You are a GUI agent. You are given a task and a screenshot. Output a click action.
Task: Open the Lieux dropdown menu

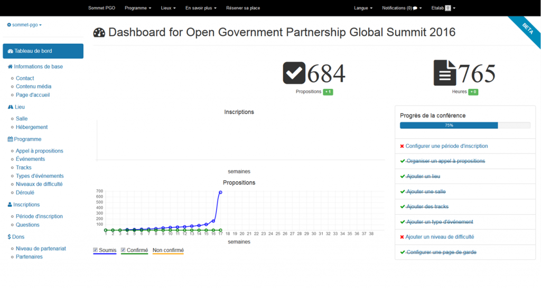point(168,8)
